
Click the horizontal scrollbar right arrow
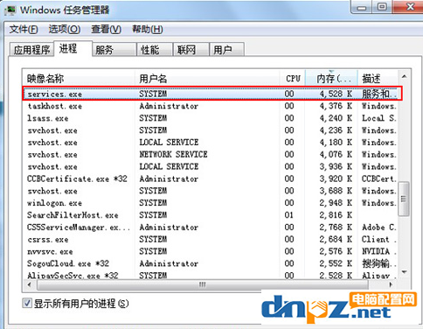click(x=391, y=284)
